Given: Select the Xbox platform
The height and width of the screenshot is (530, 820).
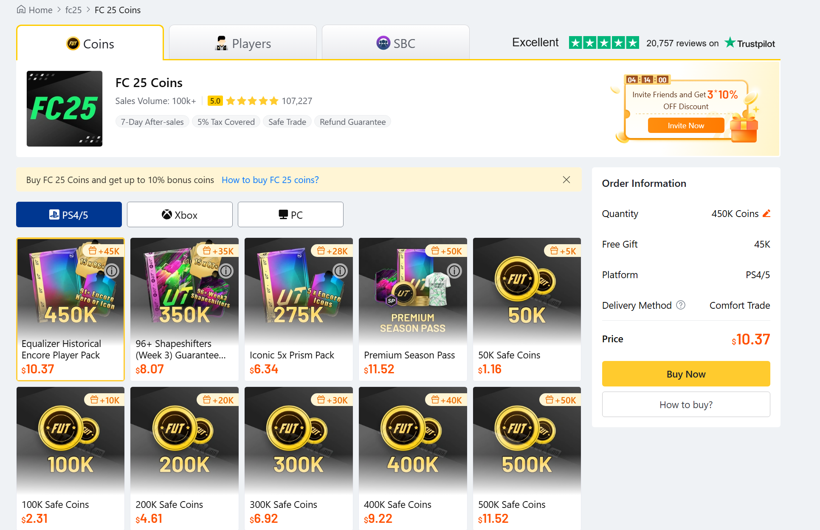Looking at the screenshot, I should point(180,214).
